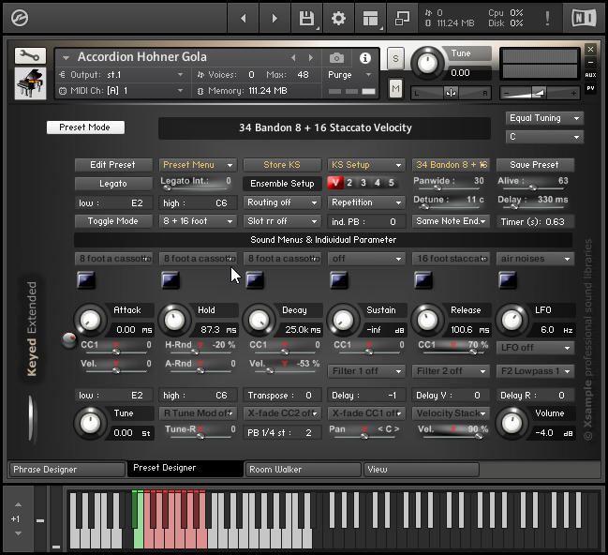Toggle square button under first 8 foot a cassotto

tap(85, 280)
